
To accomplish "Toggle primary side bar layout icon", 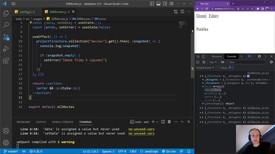I will 152,4.
